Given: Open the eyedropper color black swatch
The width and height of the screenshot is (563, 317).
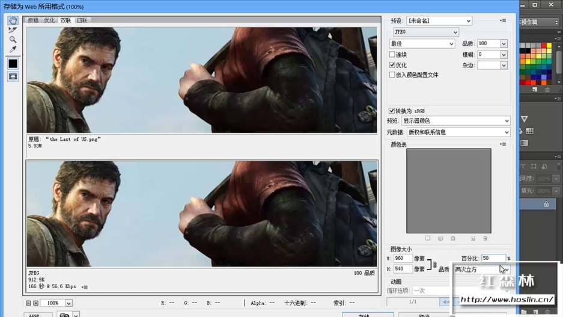Looking at the screenshot, I should tap(13, 64).
